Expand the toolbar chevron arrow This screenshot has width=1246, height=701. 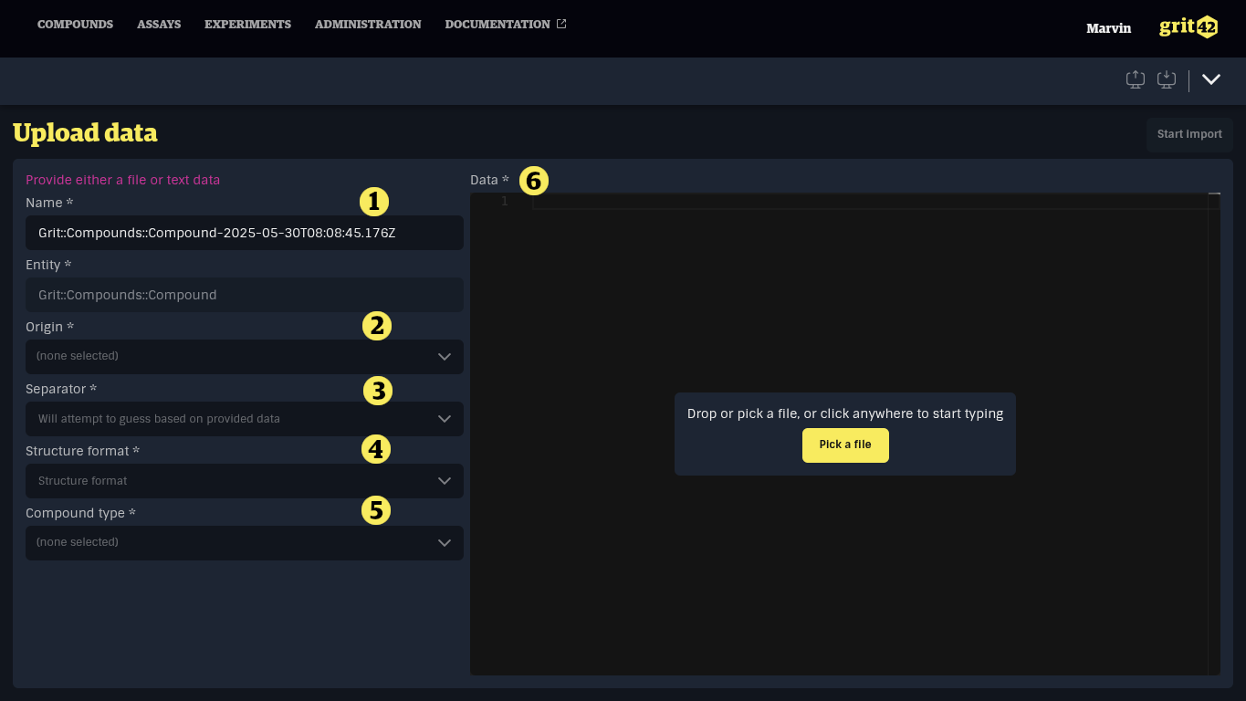click(x=1211, y=79)
